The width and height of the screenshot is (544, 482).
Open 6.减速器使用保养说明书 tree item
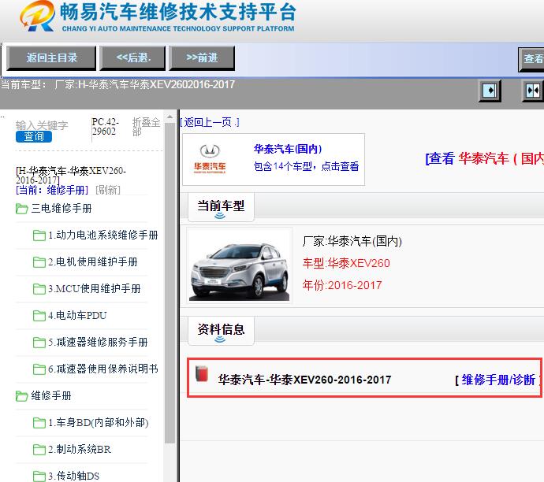point(103,369)
